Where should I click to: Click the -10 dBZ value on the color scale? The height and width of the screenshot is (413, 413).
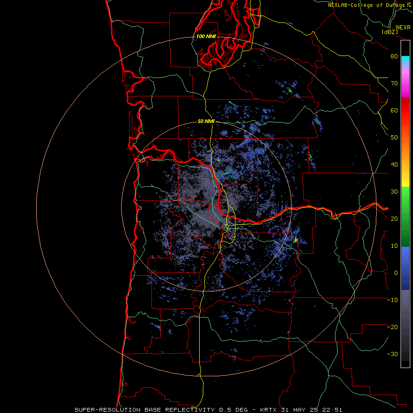[392, 300]
